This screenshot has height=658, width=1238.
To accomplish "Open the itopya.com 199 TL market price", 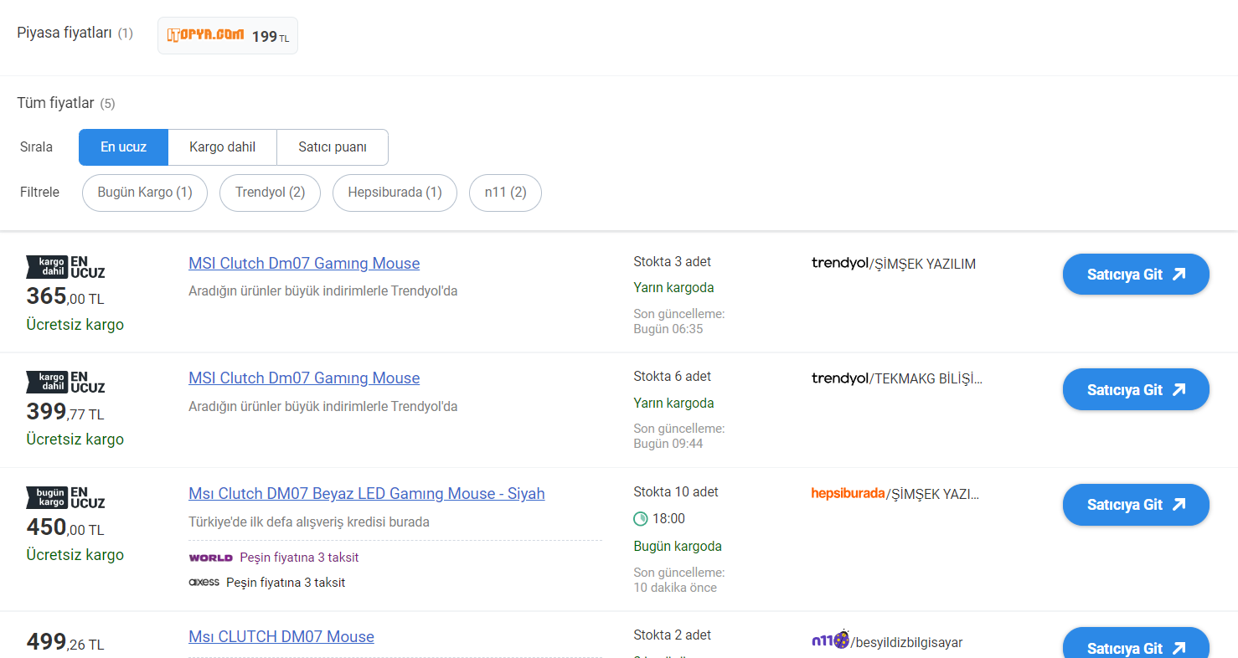I will coord(228,36).
